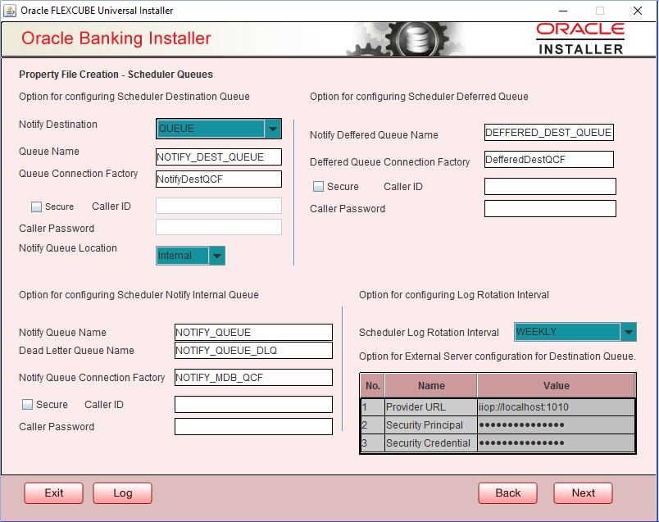Enable Secure under Scheduler Destination Queue
Image resolution: width=659 pixels, height=522 pixels.
tap(35, 207)
